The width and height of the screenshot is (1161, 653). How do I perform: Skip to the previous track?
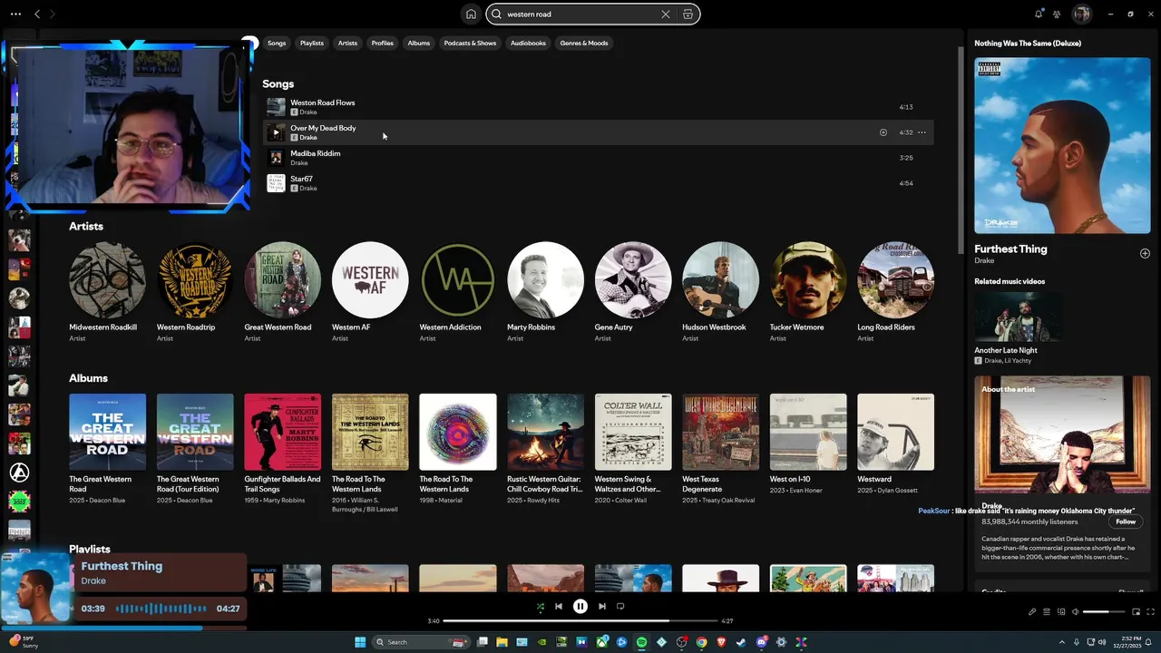click(559, 606)
